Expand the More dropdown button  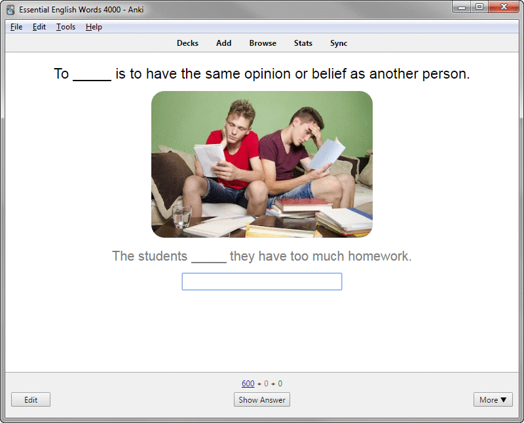click(493, 399)
